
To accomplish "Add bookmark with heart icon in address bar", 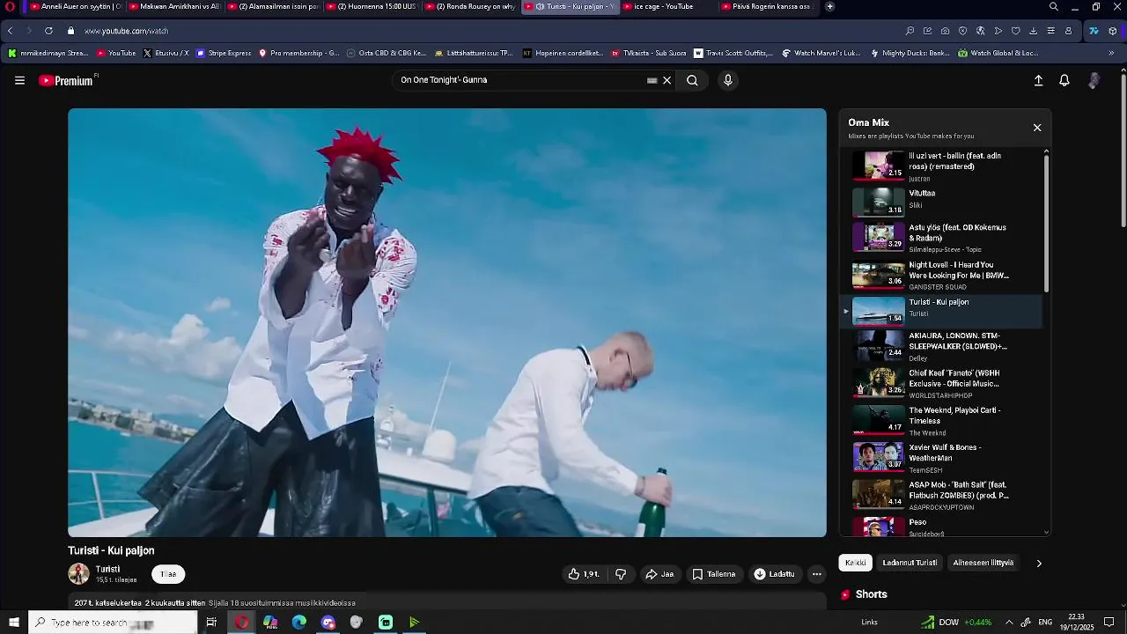I will 1015,31.
